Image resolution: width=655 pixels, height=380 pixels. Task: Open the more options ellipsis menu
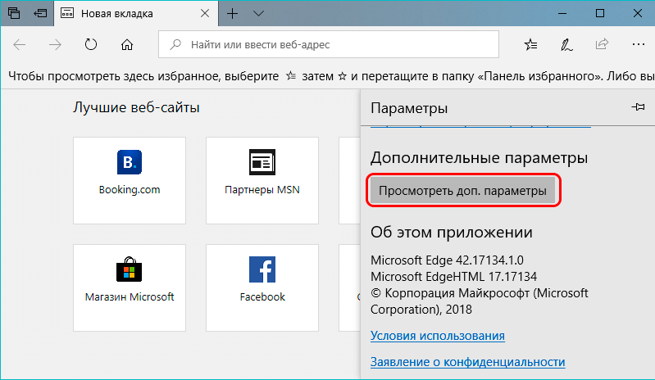(639, 44)
